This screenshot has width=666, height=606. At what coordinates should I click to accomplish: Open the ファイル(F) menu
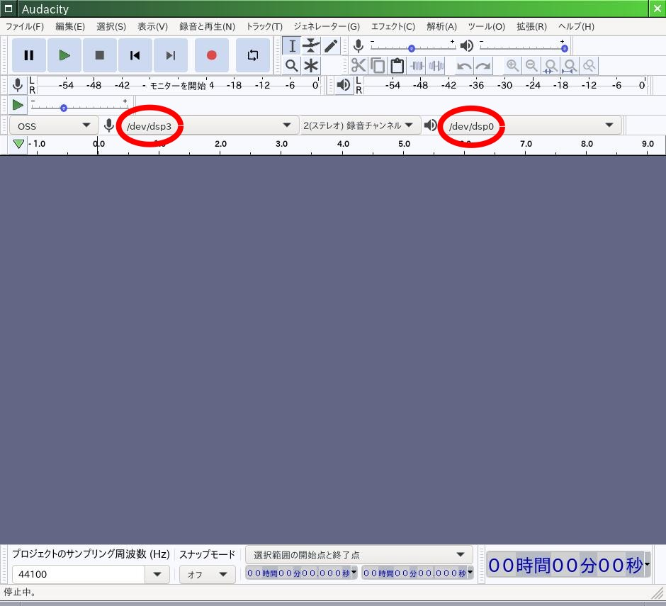pos(25,26)
